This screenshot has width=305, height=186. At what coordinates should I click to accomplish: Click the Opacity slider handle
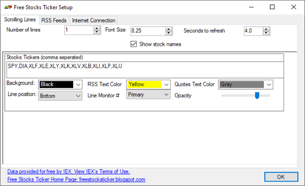(x=257, y=96)
